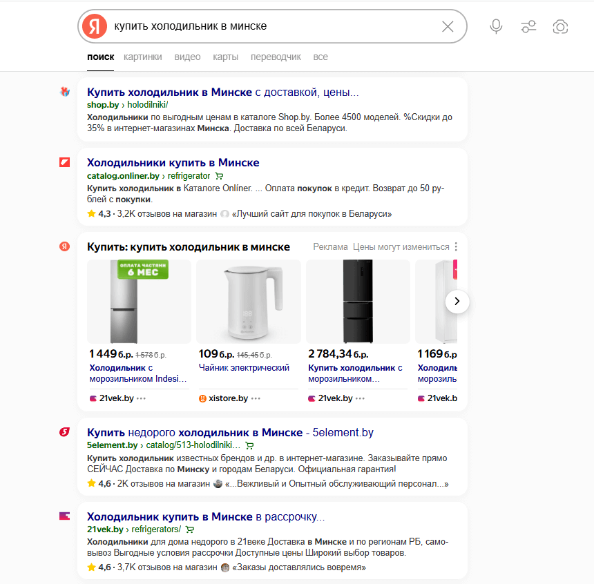
Task: Open options dots beside xistore.by
Action: [256, 398]
